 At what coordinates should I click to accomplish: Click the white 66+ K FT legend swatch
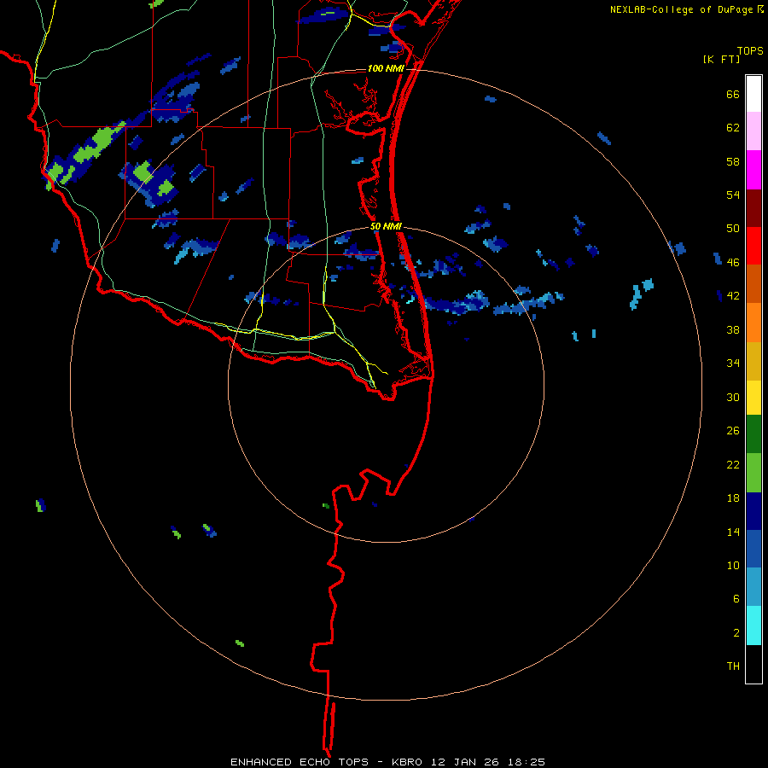coord(753,94)
